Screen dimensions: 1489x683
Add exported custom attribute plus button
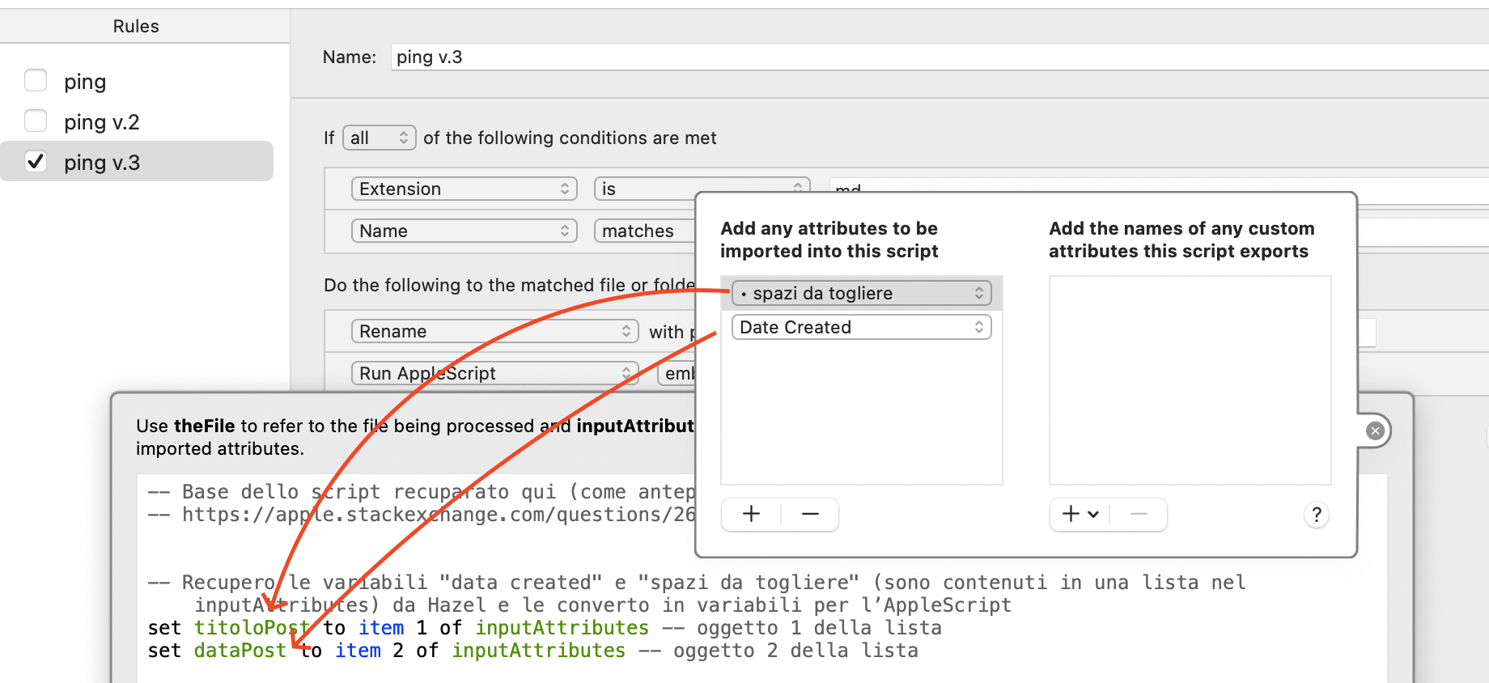[x=1080, y=514]
